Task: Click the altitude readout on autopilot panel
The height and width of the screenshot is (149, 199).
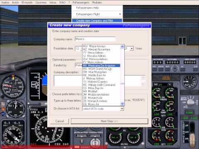Action: [x=172, y=62]
